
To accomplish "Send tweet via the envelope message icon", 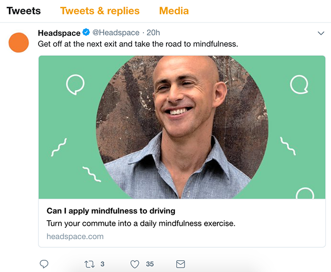I will [180, 264].
